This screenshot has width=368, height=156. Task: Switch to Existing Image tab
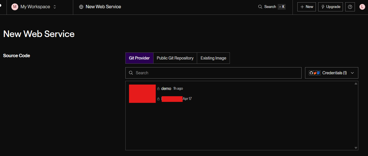coord(213,58)
